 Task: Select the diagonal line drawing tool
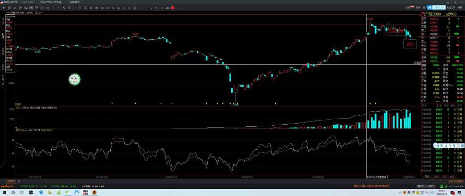(x=140, y=8)
